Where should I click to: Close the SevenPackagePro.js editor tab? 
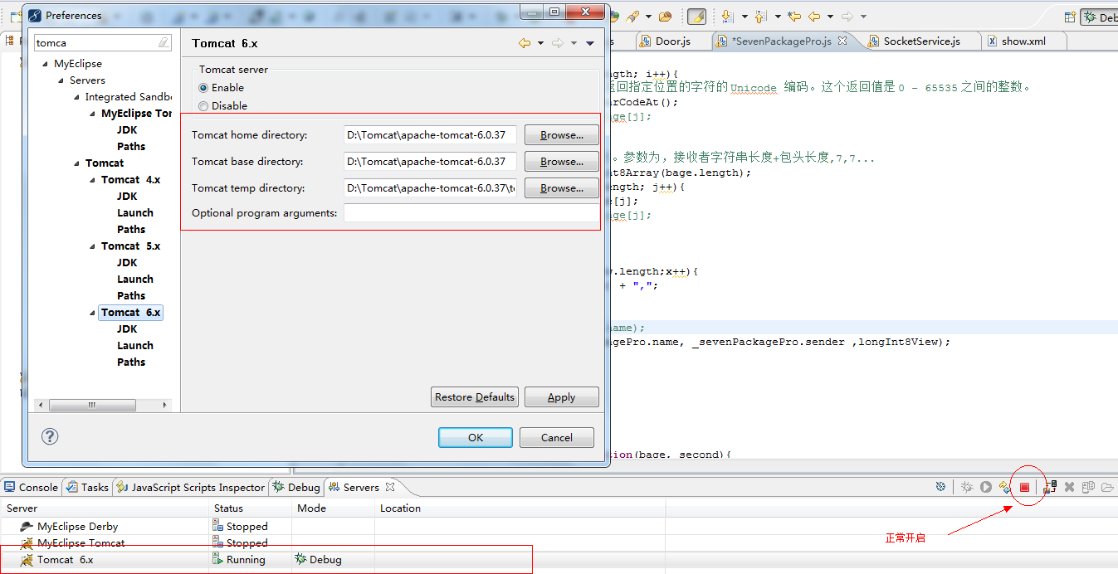pyautogui.click(x=842, y=41)
